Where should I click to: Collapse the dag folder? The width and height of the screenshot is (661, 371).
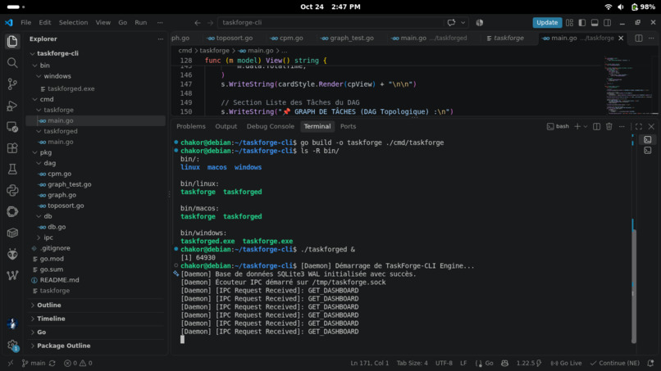point(39,163)
